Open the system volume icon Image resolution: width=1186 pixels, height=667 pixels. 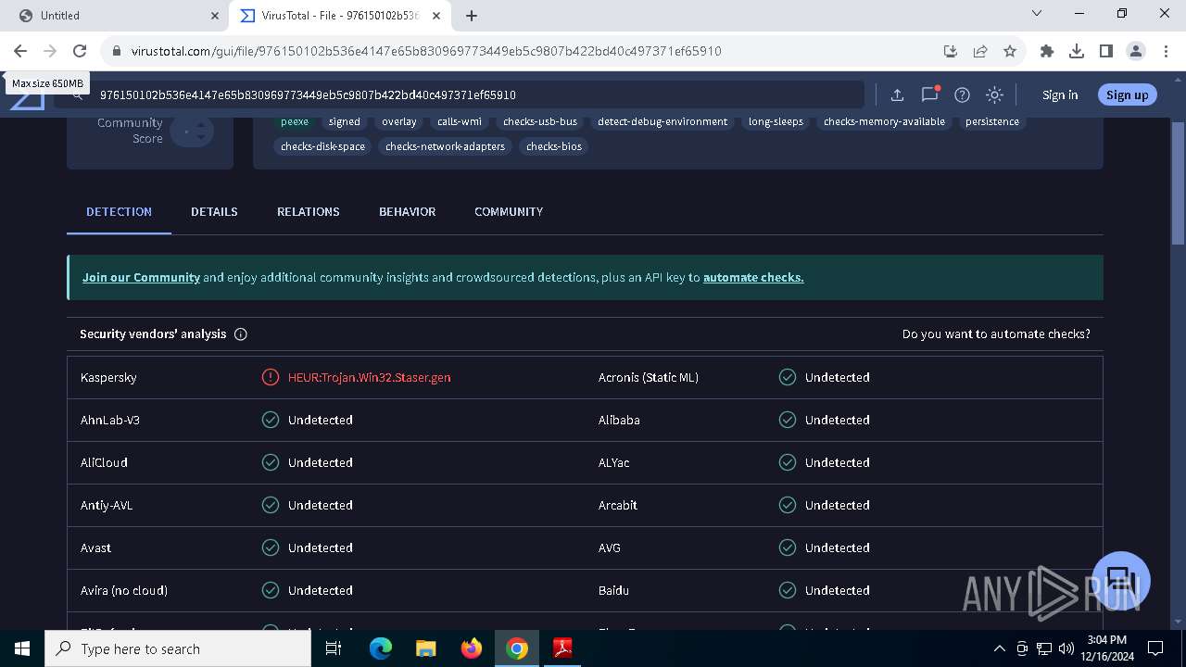click(x=1066, y=648)
